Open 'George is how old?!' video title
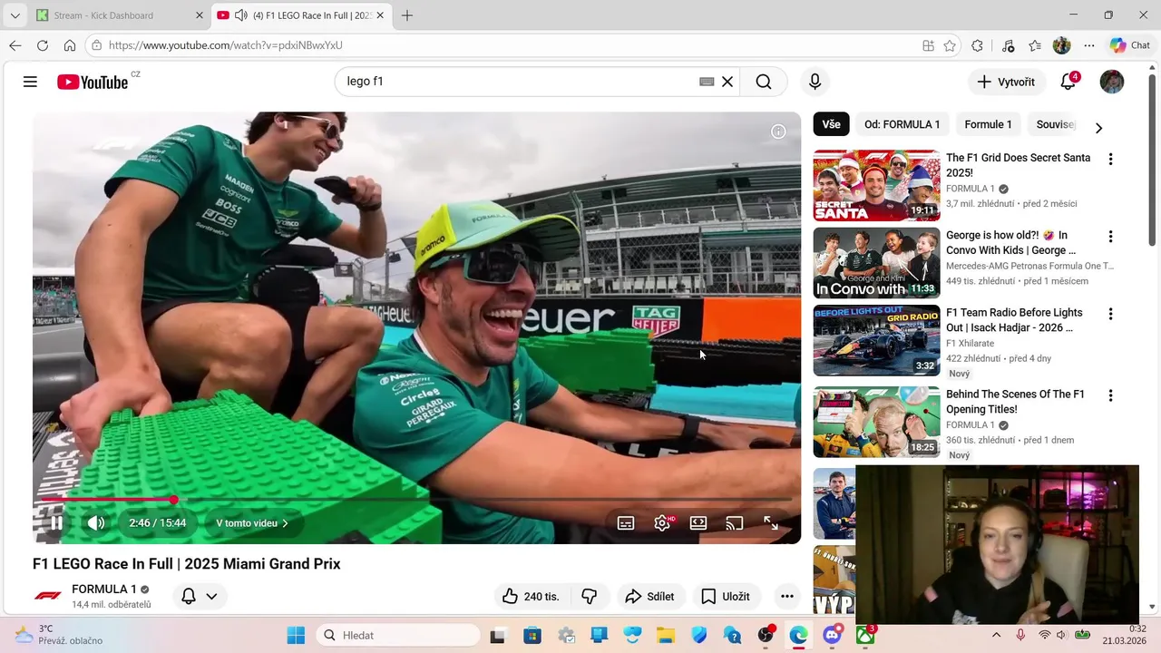 tap(1011, 243)
